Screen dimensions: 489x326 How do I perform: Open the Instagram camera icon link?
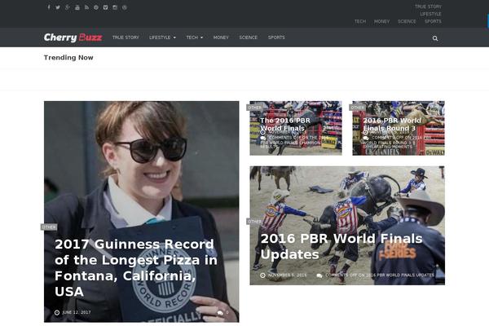115,7
